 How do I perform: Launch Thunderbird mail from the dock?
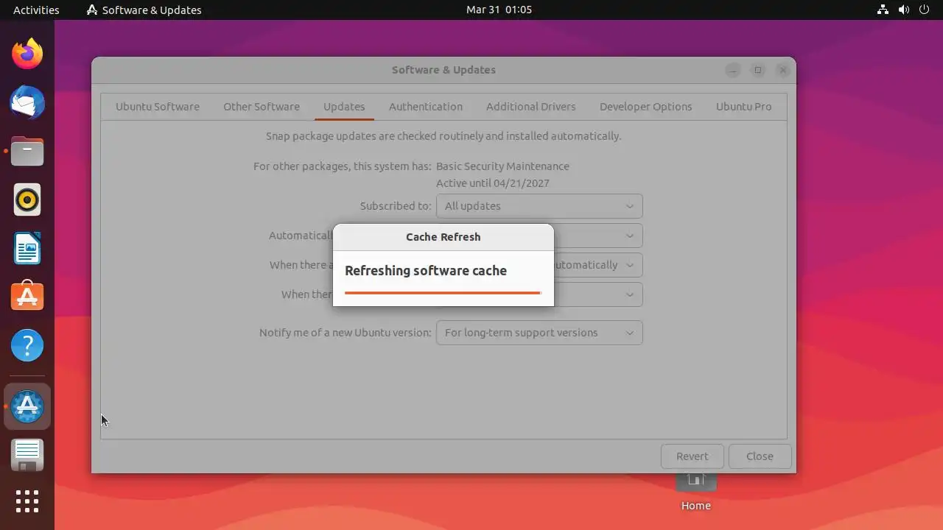(27, 102)
